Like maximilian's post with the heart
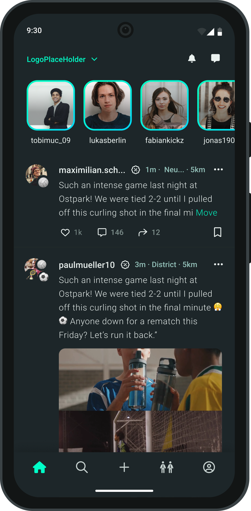 (x=65, y=232)
